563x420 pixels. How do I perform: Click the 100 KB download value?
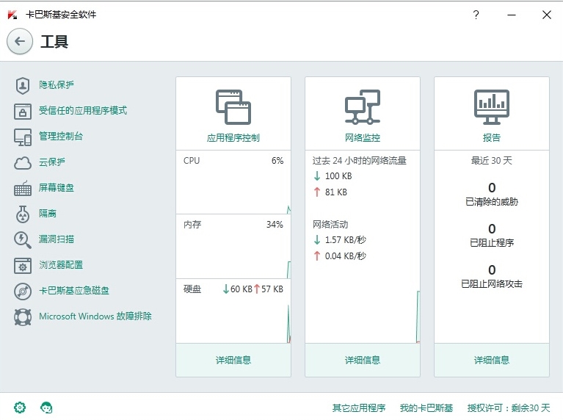pyautogui.click(x=338, y=176)
